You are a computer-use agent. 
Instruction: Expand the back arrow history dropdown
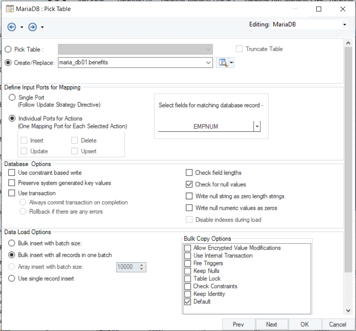(x=22, y=27)
